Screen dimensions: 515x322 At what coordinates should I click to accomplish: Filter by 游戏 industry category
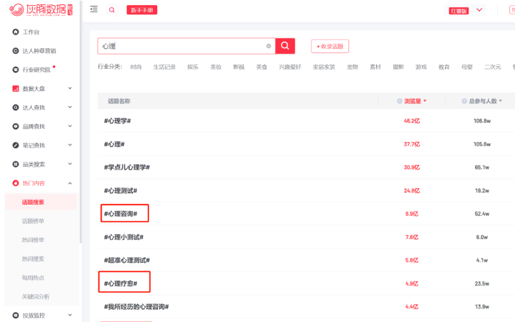pos(421,67)
